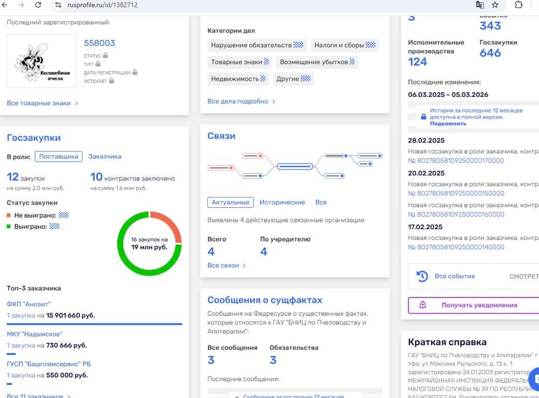Click the browser back arrow
This screenshot has width=539, height=398.
(x=5, y=5)
